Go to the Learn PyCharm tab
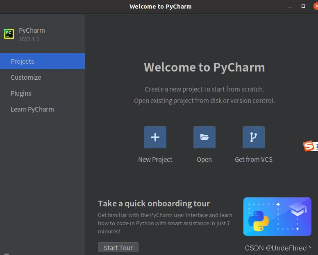The width and height of the screenshot is (318, 255). pos(42,109)
